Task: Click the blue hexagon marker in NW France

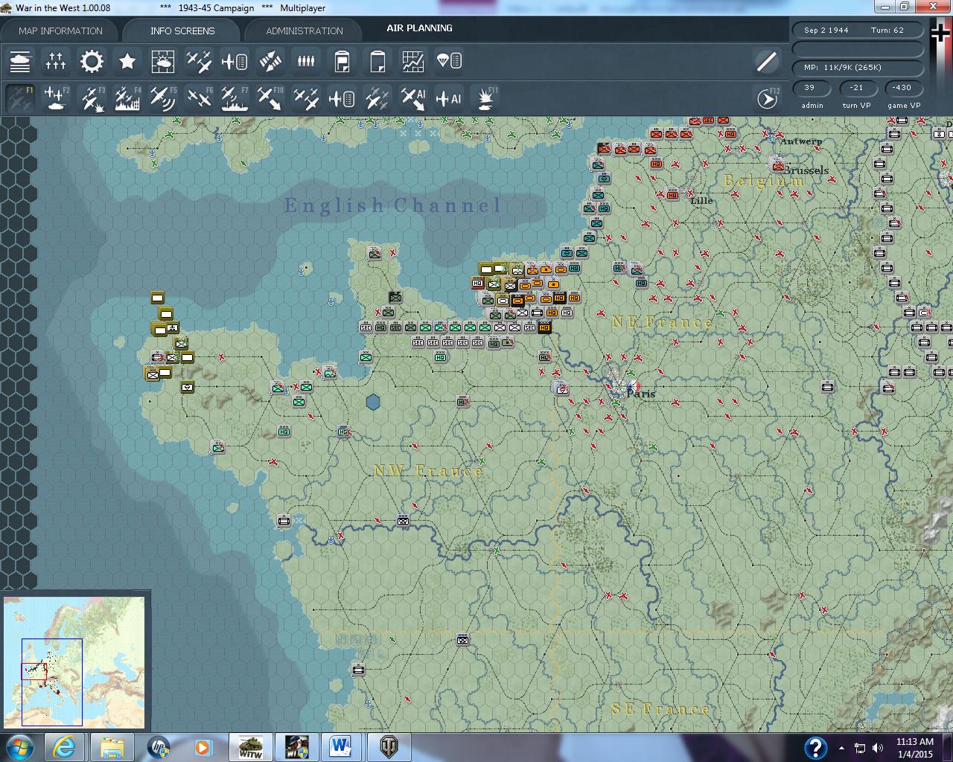Action: [373, 403]
